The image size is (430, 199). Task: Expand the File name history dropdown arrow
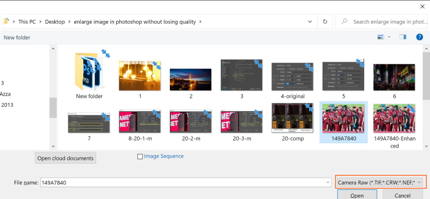point(328,182)
